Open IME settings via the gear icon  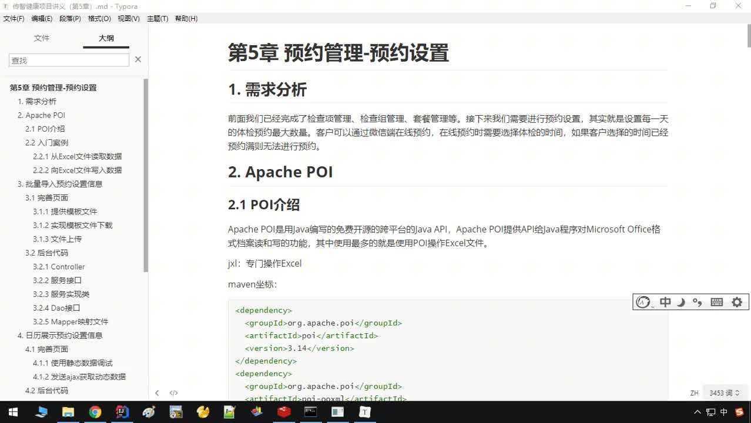pyautogui.click(x=737, y=302)
